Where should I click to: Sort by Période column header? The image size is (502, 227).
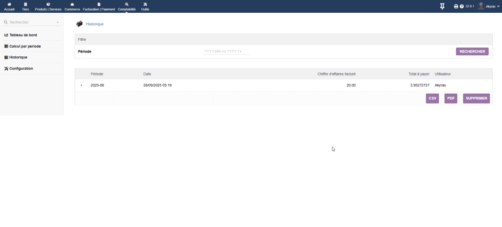[x=97, y=74]
